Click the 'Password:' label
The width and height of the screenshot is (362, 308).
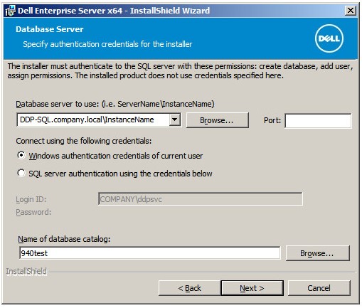(x=33, y=212)
